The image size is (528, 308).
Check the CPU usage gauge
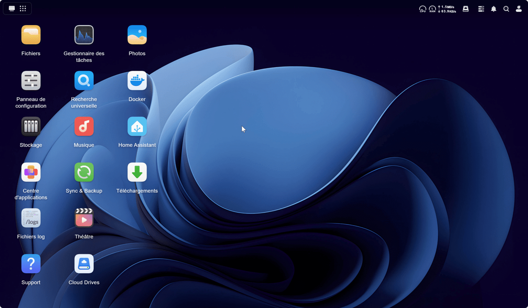point(423,9)
